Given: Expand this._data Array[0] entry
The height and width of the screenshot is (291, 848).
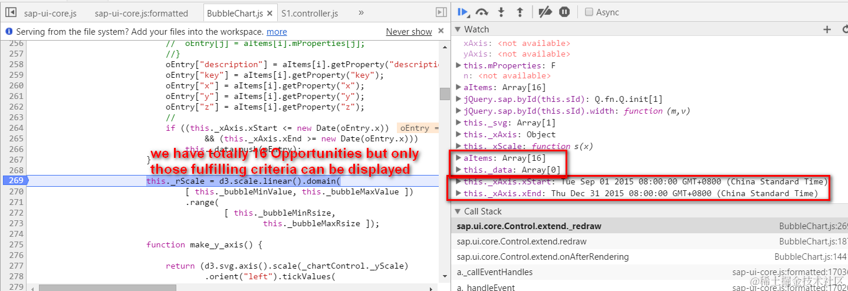Looking at the screenshot, I should [x=459, y=170].
